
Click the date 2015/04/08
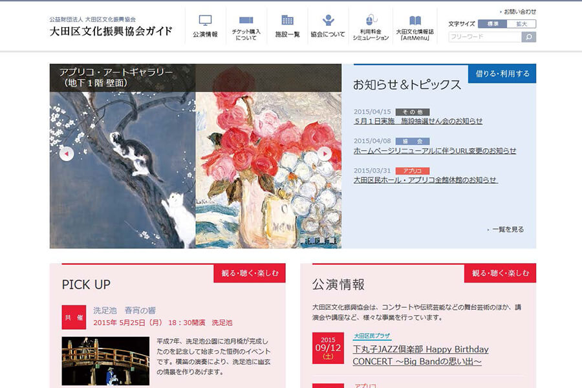(x=372, y=141)
